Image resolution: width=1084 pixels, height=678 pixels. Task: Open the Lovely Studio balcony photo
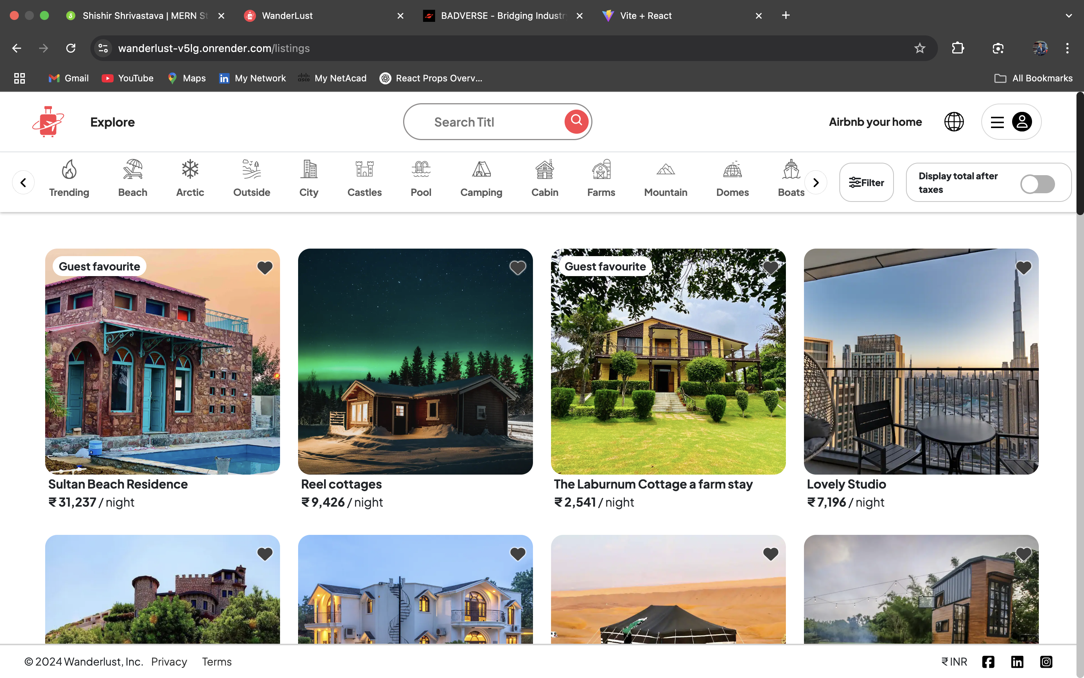pos(921,362)
